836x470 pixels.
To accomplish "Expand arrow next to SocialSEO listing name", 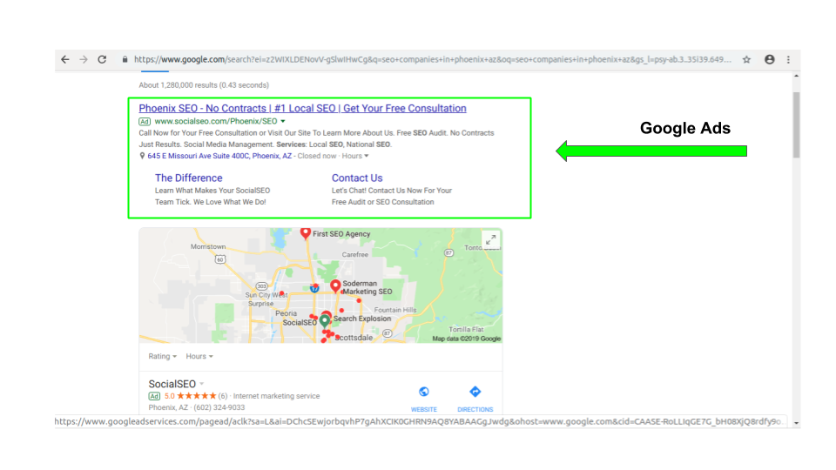I will 201,384.
